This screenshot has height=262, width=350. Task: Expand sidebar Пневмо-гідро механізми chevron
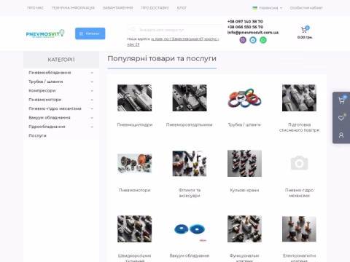point(92,108)
